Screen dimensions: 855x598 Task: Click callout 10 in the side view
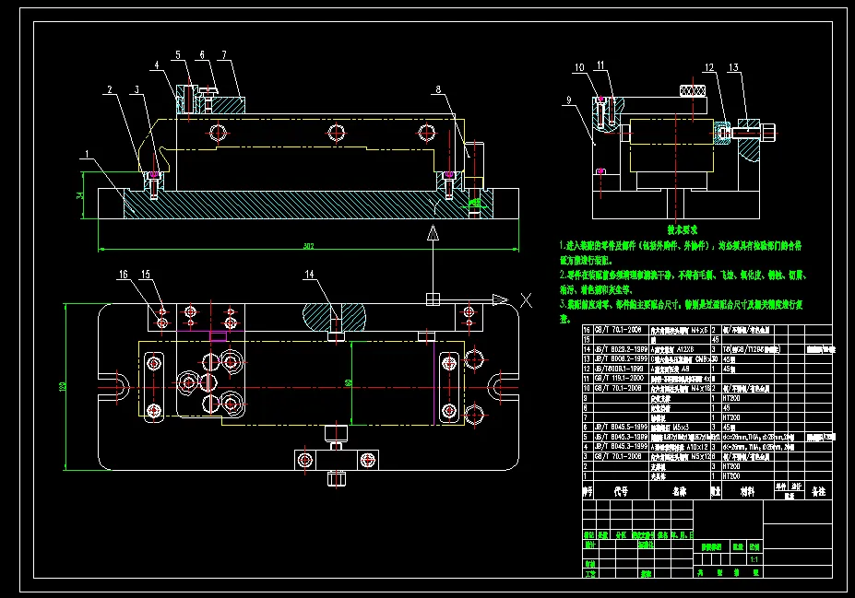pos(579,67)
